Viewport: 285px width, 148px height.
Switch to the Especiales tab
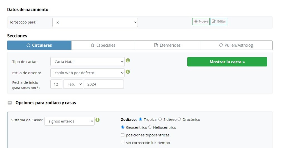pos(103,45)
